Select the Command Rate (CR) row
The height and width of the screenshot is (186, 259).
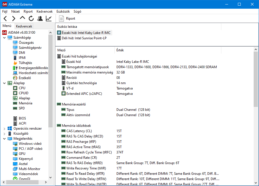[155, 158]
